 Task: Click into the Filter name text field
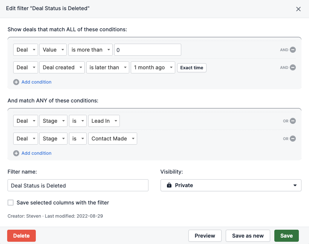pyautogui.click(x=78, y=185)
